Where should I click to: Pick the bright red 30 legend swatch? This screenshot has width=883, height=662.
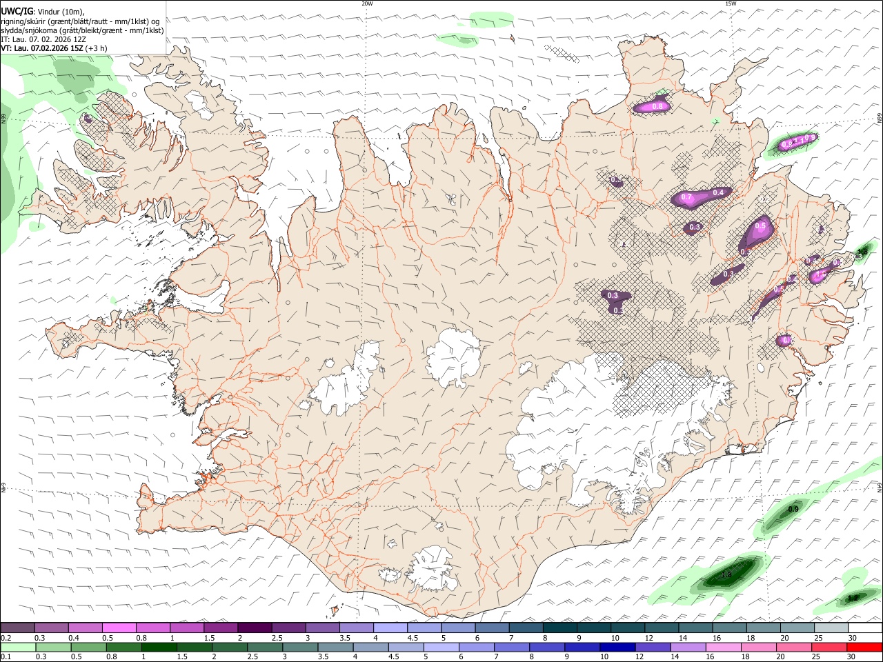click(x=864, y=648)
